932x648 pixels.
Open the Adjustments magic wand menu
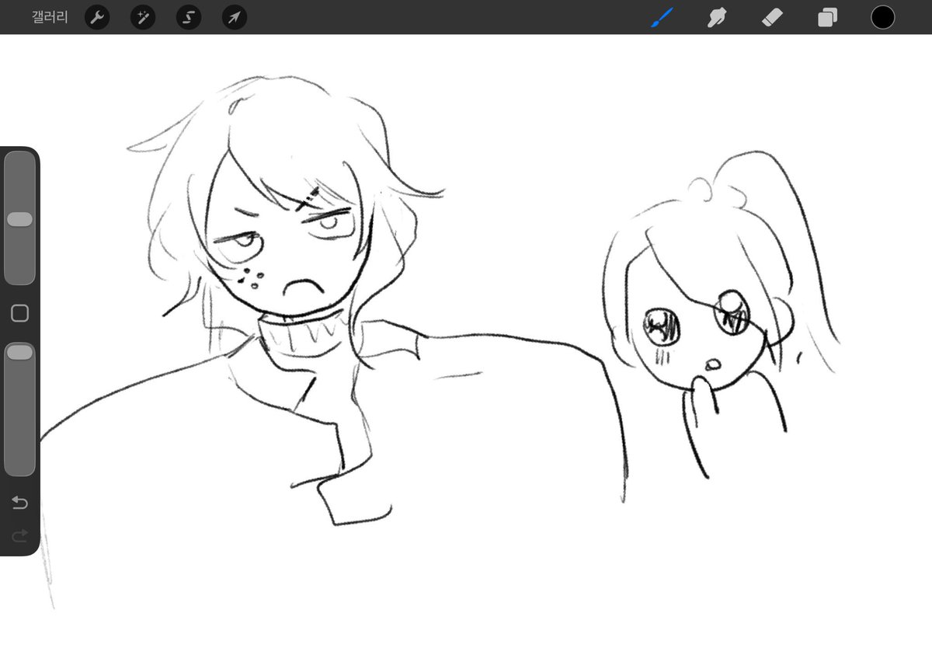143,17
